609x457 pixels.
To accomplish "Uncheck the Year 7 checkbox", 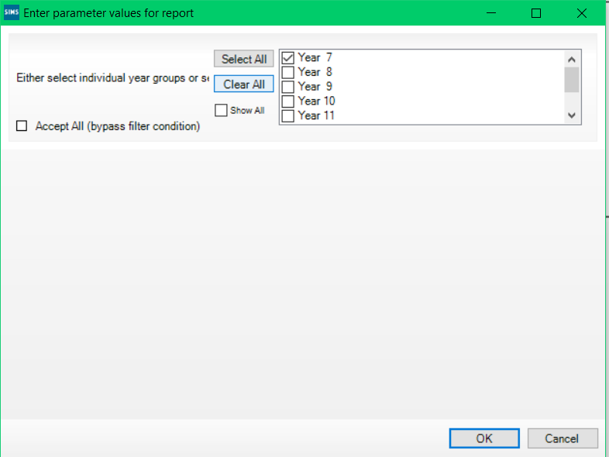I will (288, 57).
